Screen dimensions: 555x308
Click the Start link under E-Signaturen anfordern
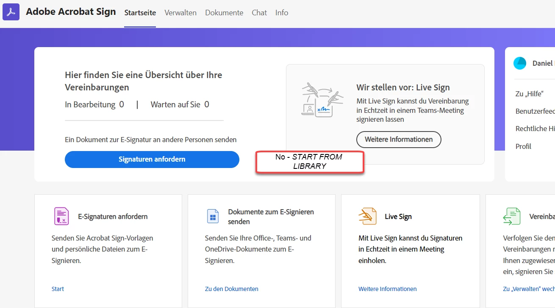(x=58, y=289)
